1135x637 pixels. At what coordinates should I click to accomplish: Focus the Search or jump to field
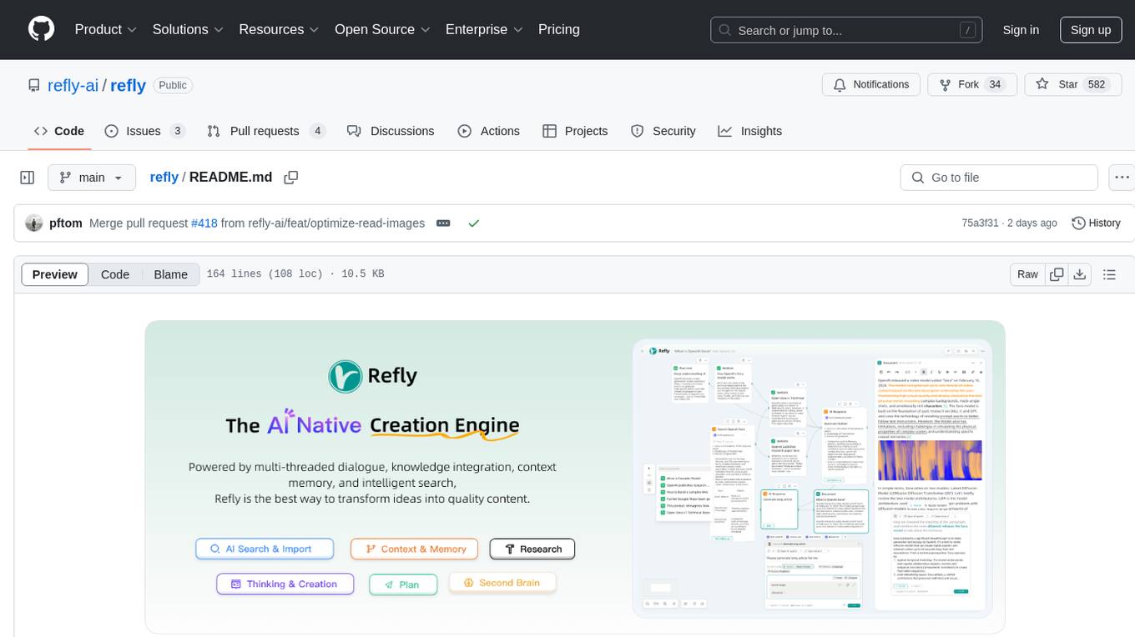point(847,30)
